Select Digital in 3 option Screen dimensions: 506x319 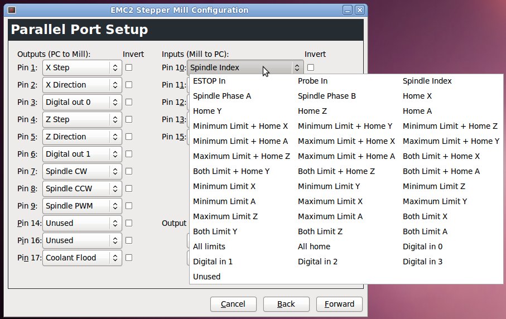point(422,262)
